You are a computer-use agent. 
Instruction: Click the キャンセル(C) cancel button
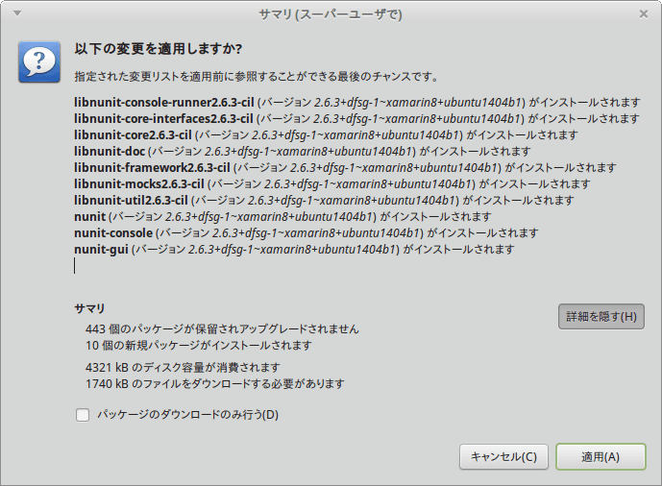[x=503, y=456]
